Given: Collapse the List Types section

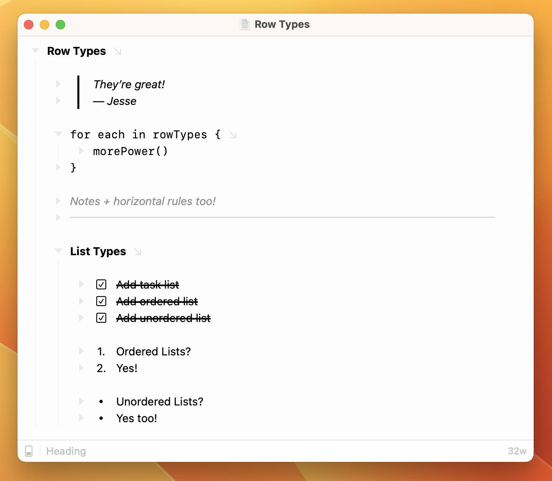Looking at the screenshot, I should 58,251.
